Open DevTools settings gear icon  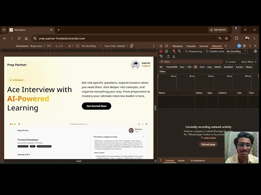244,46
